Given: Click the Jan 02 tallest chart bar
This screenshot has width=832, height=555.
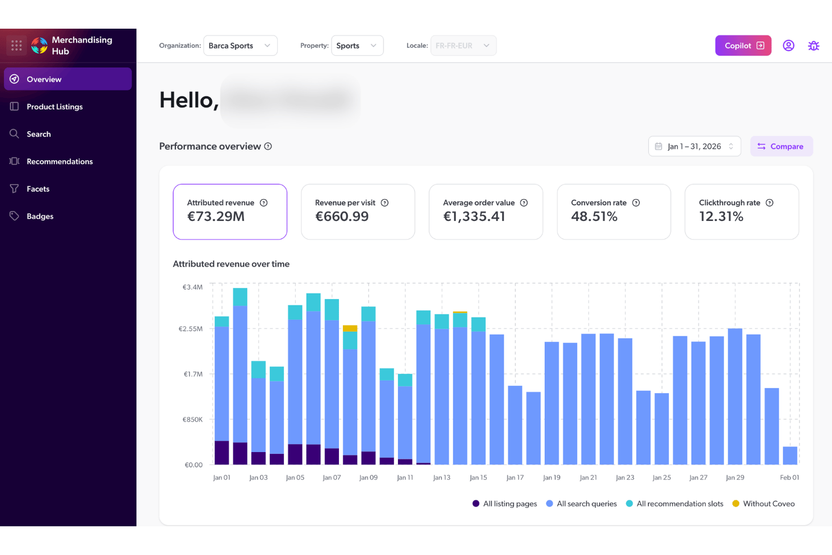Looking at the screenshot, I should (x=240, y=376).
